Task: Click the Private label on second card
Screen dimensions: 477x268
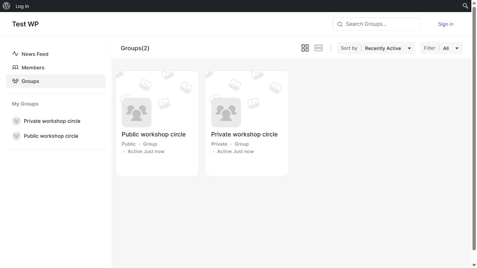Action: [219, 144]
